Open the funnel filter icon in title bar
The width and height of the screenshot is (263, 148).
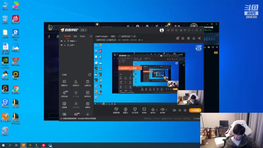tap(185, 30)
